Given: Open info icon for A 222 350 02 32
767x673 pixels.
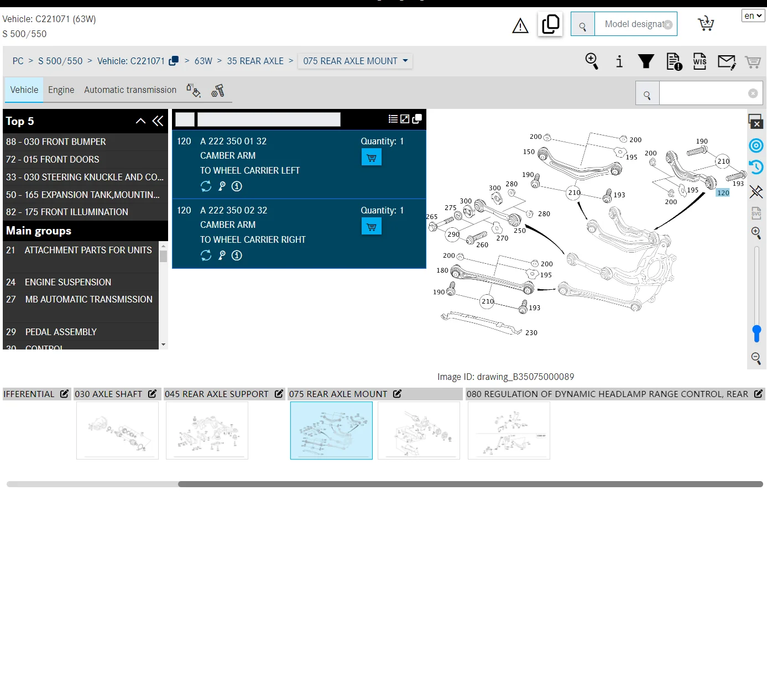Looking at the screenshot, I should (x=237, y=255).
